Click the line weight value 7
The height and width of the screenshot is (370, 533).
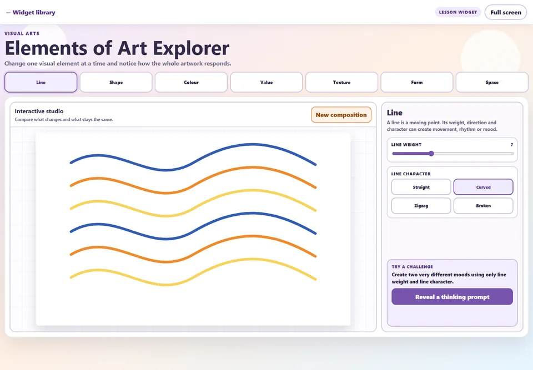click(511, 145)
